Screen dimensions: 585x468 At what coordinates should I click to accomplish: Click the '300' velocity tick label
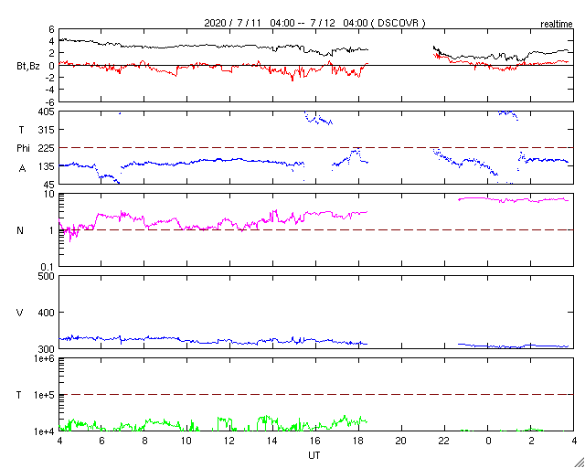tap(47, 348)
